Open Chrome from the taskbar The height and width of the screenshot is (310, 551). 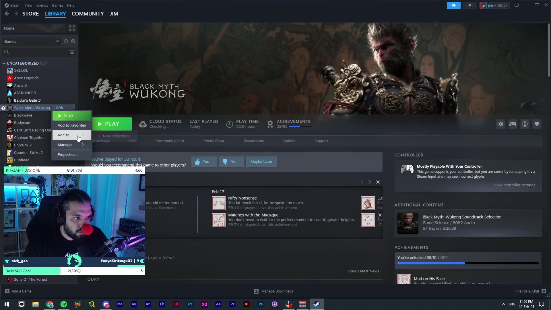pos(50,304)
